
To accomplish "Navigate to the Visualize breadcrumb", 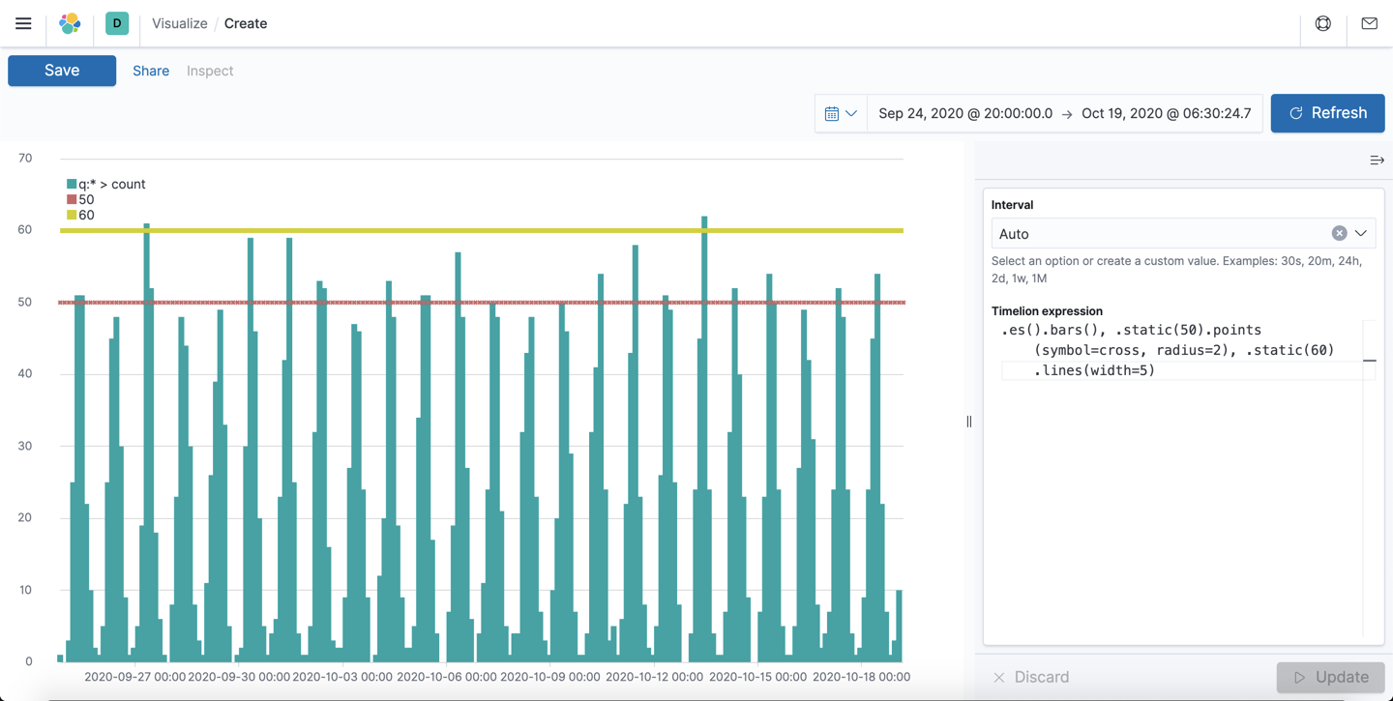I will (179, 23).
